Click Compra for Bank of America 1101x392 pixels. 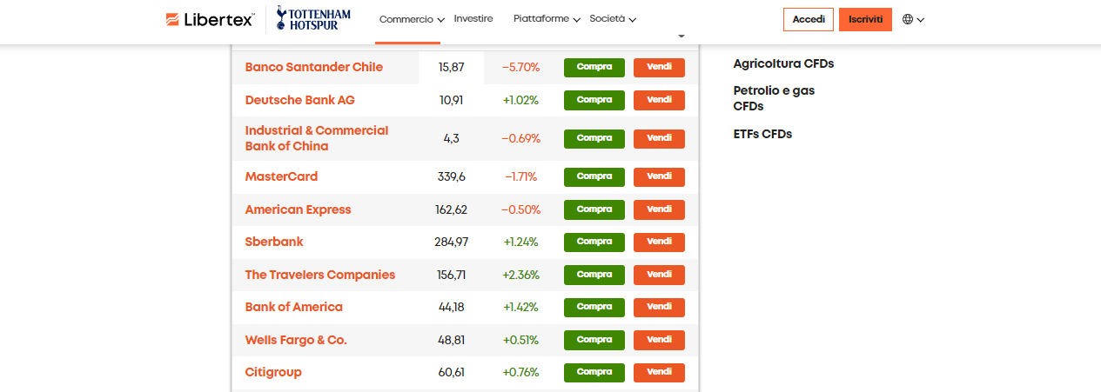[x=594, y=307]
